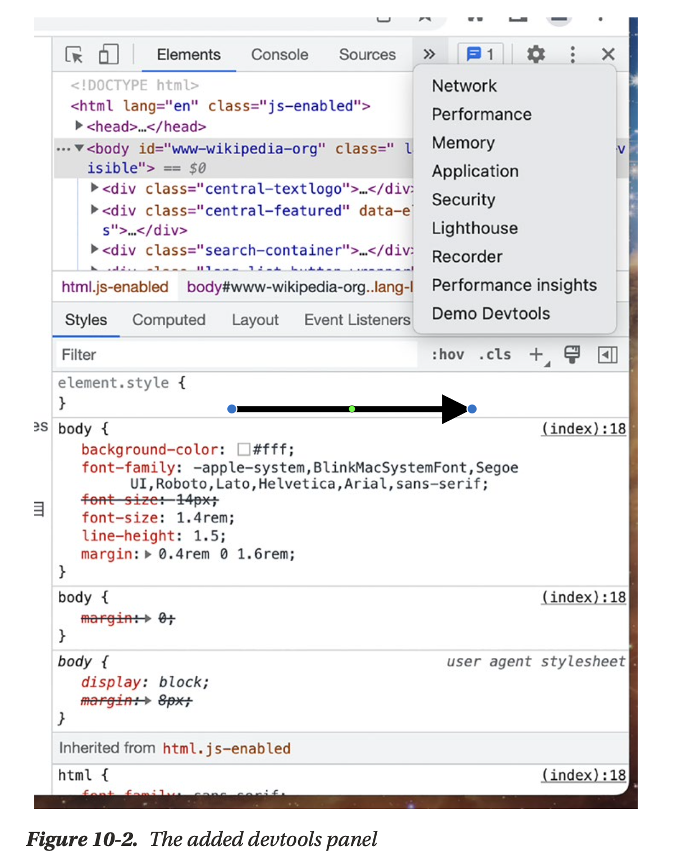Switch to the Computed tab

[168, 320]
